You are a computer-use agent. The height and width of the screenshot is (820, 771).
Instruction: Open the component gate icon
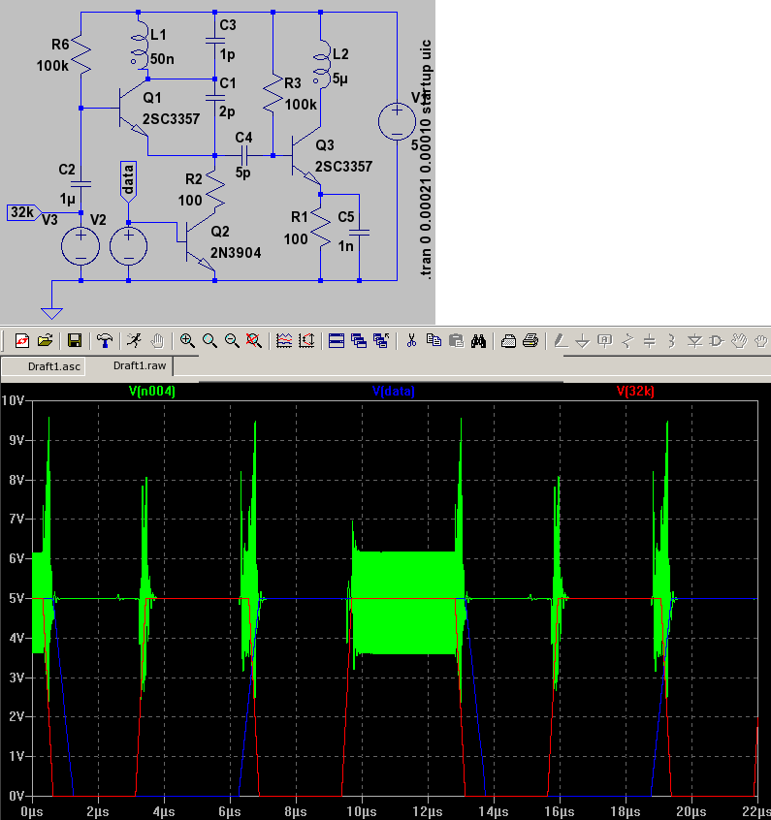[717, 341]
